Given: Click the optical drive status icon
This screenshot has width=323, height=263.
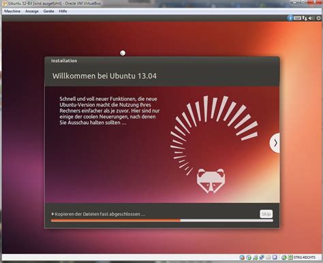Looking at the screenshot, I should 249,258.
